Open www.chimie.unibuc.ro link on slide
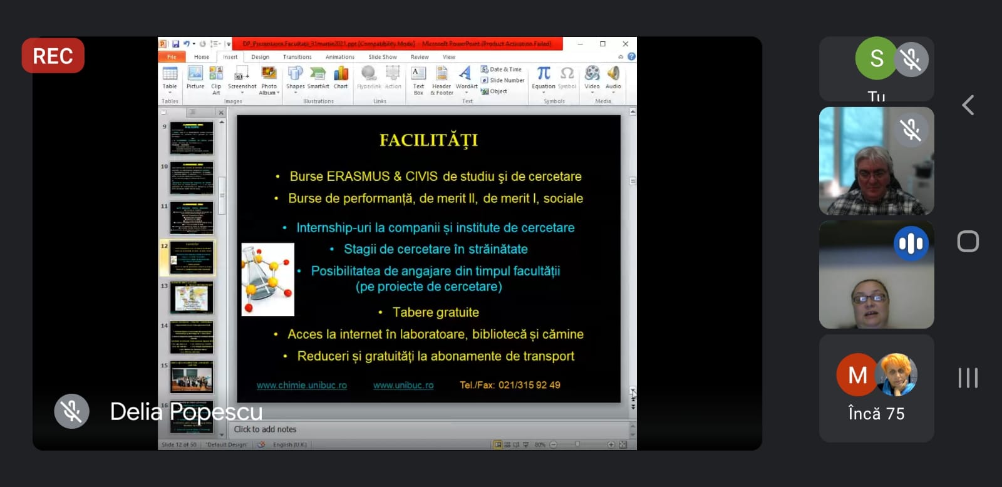 tap(302, 385)
